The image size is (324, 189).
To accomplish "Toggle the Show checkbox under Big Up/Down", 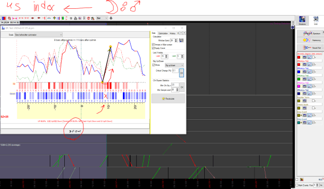I will 153,65.
